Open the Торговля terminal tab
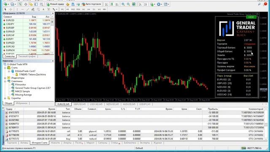270x152 pixels. pos(12,143)
